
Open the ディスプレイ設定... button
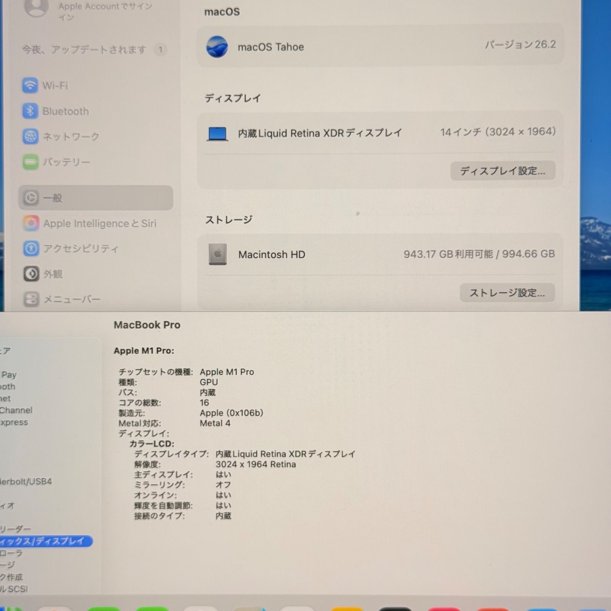click(x=503, y=171)
